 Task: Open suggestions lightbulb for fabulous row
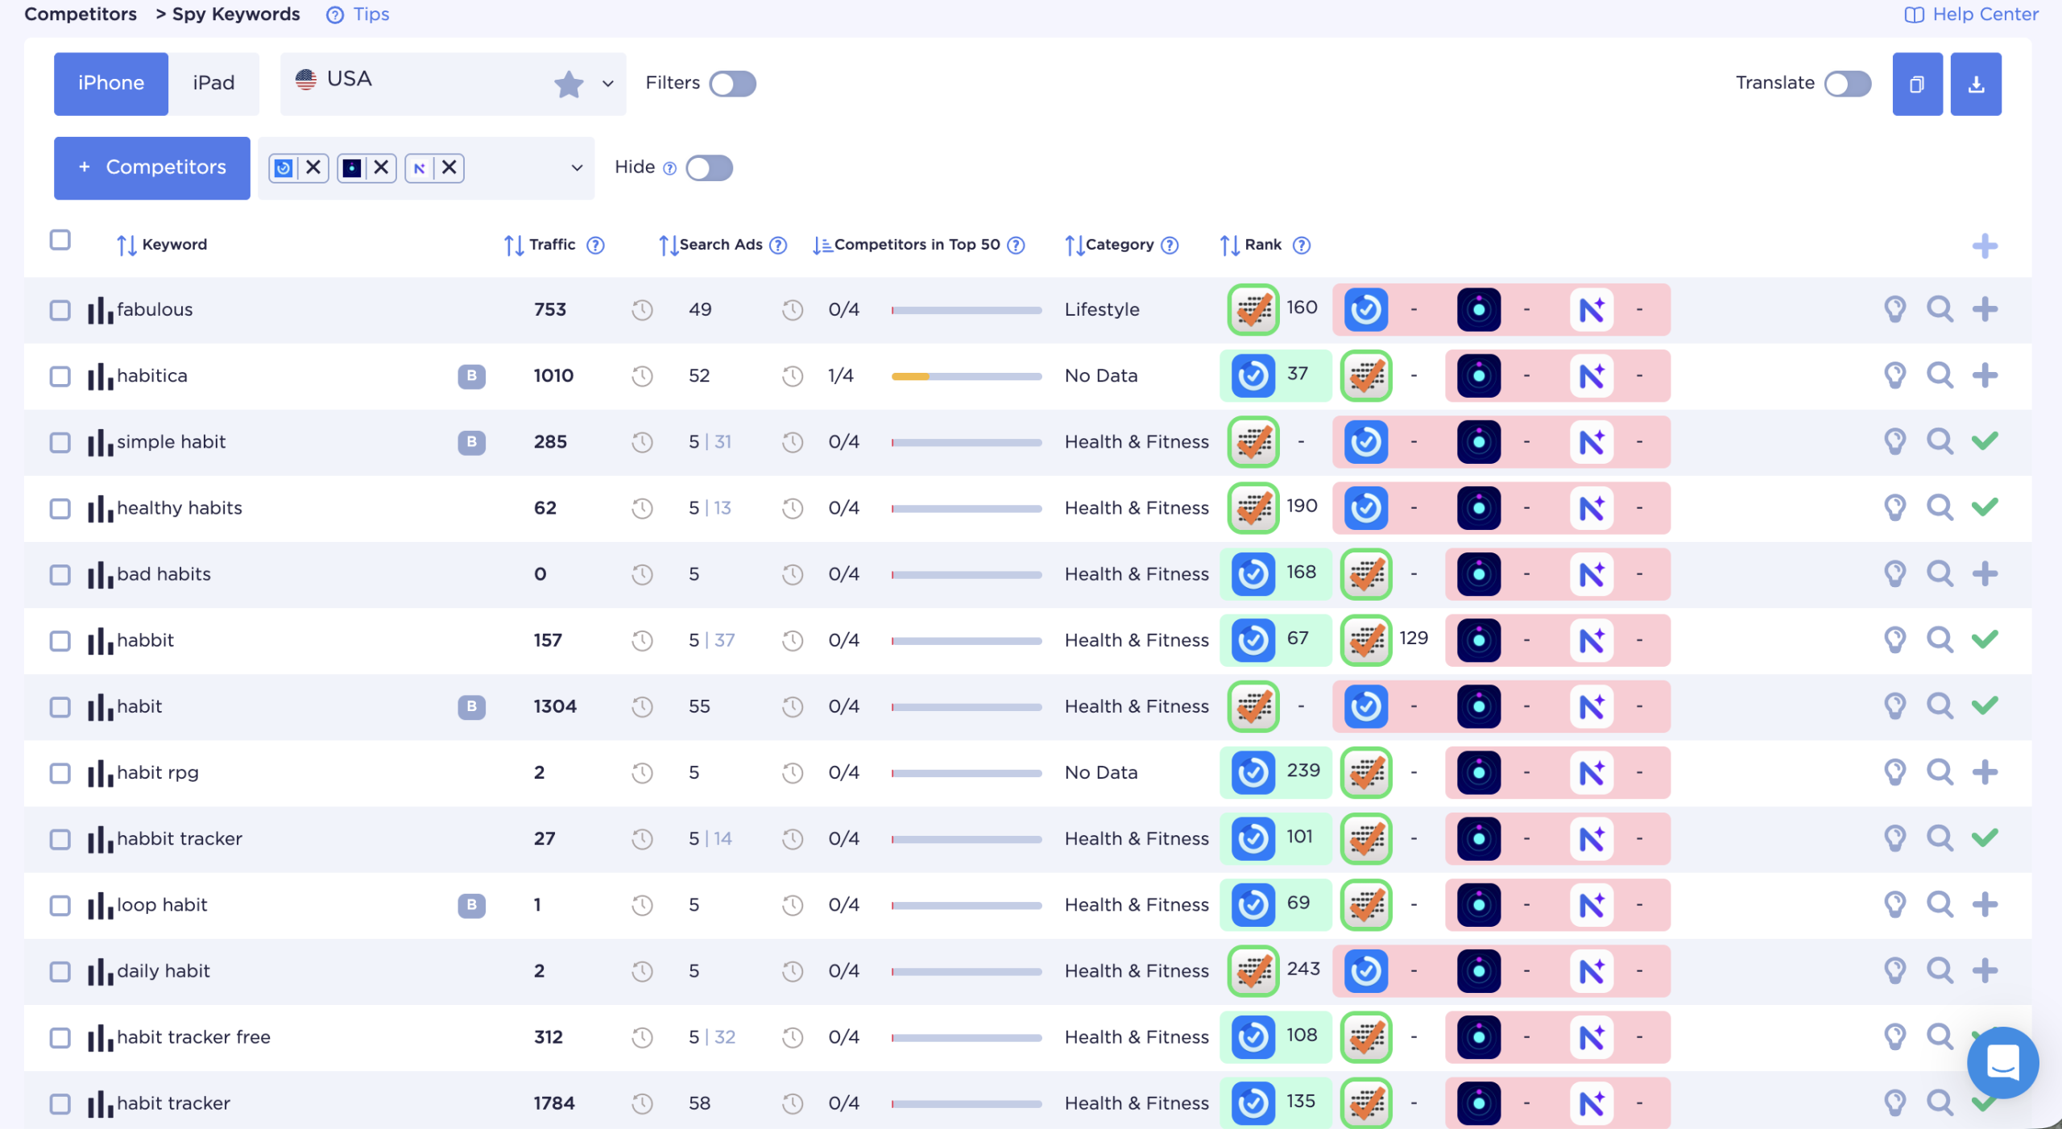coord(1894,309)
